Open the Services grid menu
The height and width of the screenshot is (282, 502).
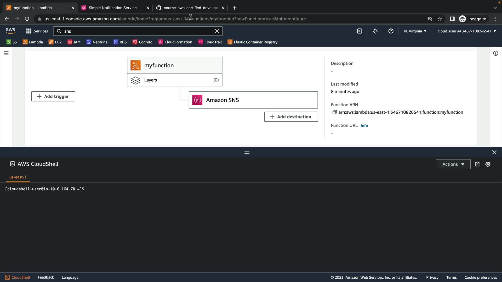[x=37, y=31]
